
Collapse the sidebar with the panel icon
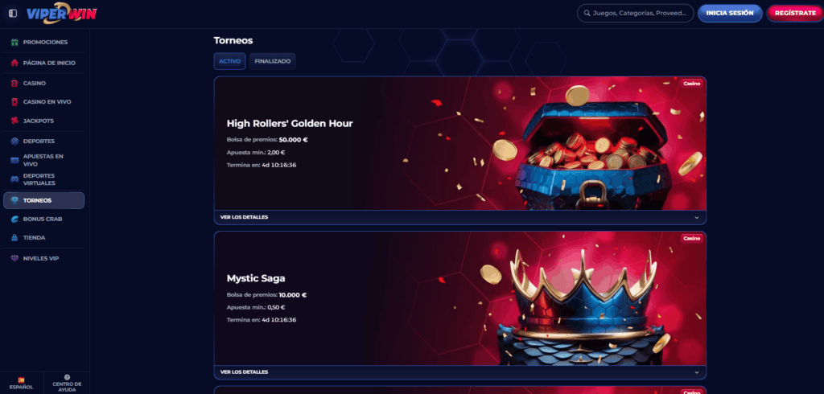click(x=13, y=13)
